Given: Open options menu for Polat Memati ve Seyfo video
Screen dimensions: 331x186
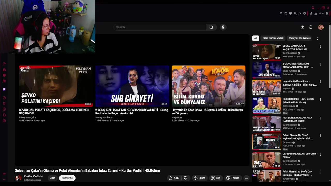Looking at the screenshot, I should [320, 172].
